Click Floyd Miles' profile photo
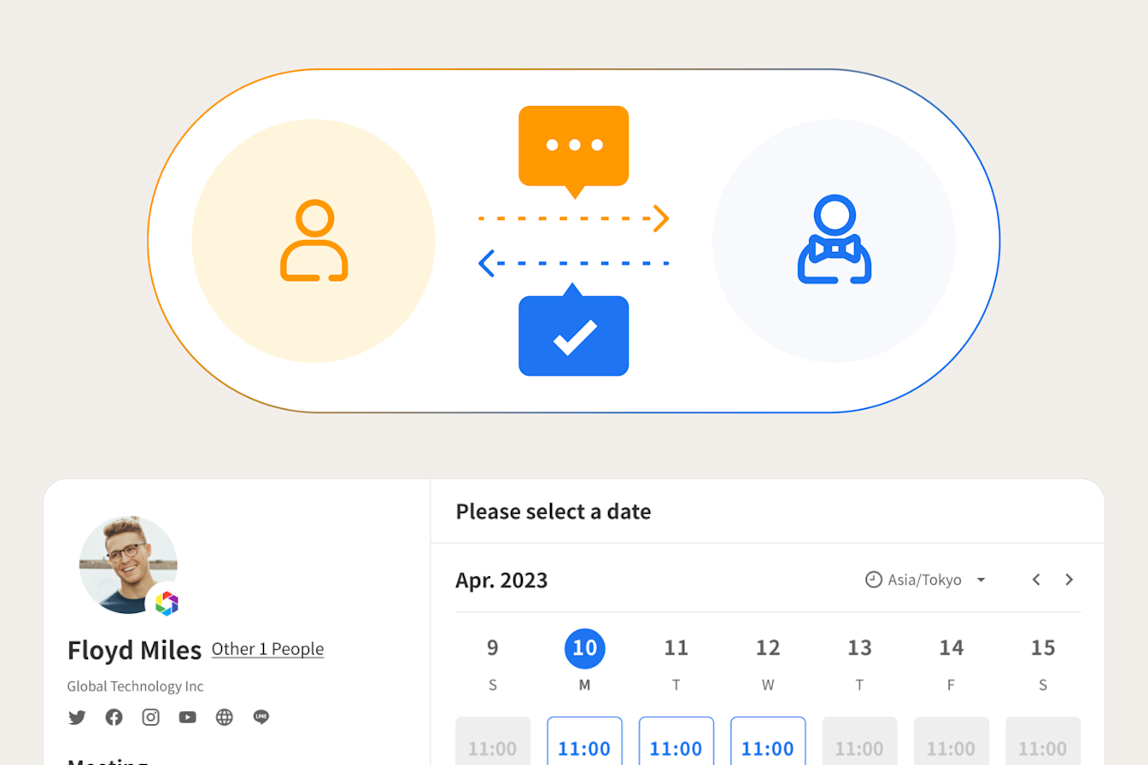Viewport: 1148px width, 765px height. pyautogui.click(x=129, y=564)
